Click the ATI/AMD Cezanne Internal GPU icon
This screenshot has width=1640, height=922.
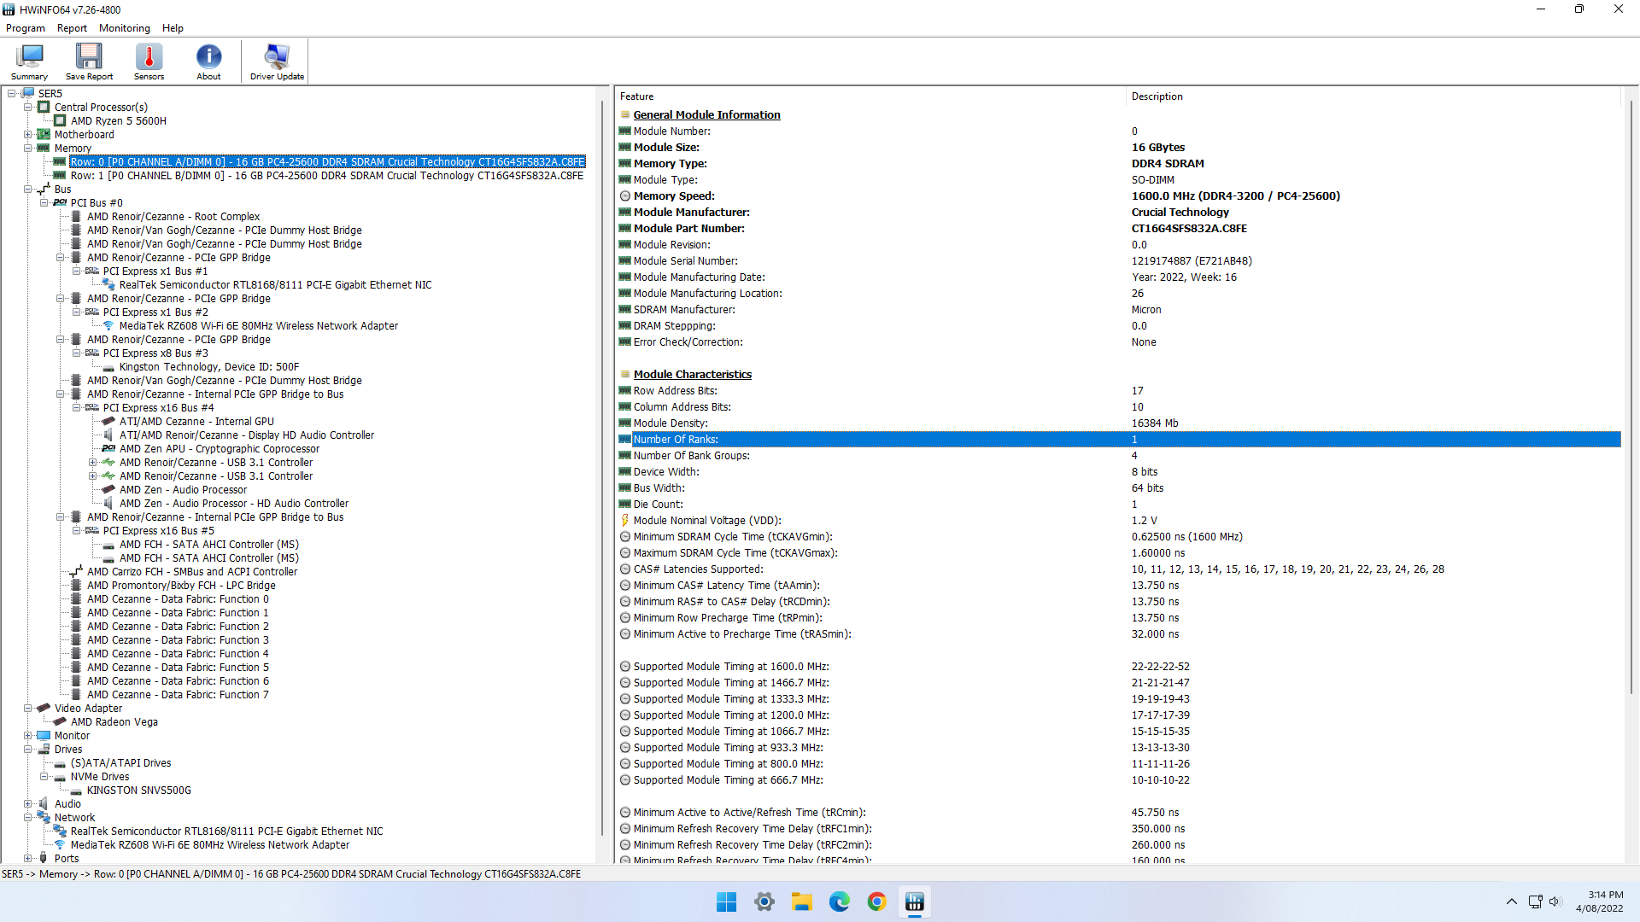coord(108,422)
